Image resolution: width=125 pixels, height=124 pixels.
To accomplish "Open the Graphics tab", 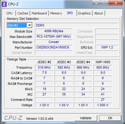I will tap(84, 13).
